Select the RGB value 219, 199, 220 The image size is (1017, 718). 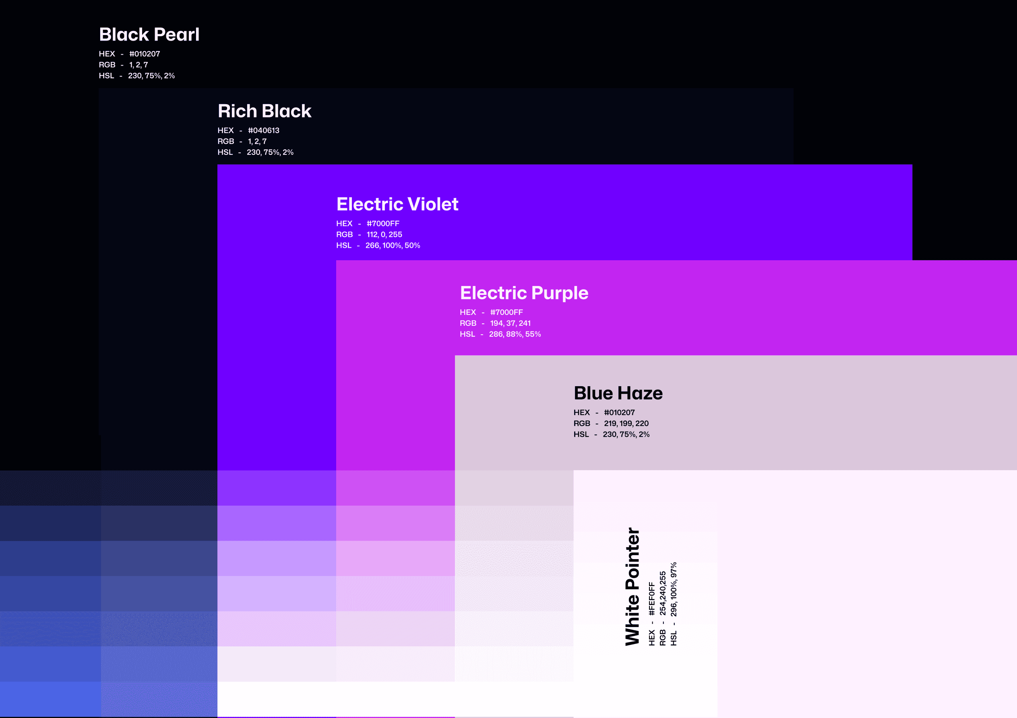626,424
